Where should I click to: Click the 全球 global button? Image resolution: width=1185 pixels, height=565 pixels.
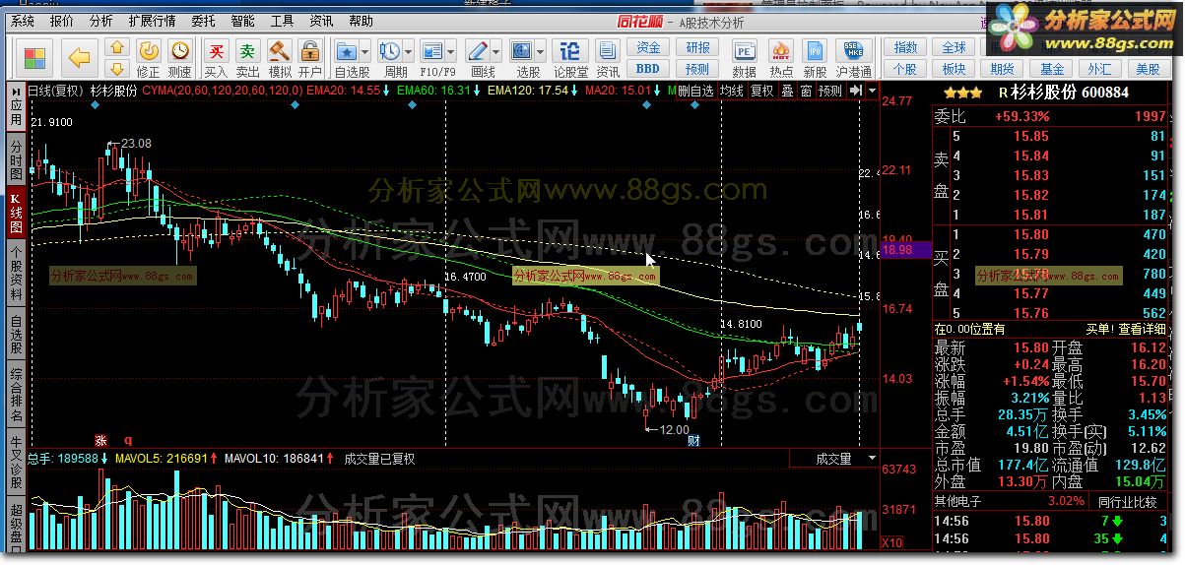(x=955, y=48)
